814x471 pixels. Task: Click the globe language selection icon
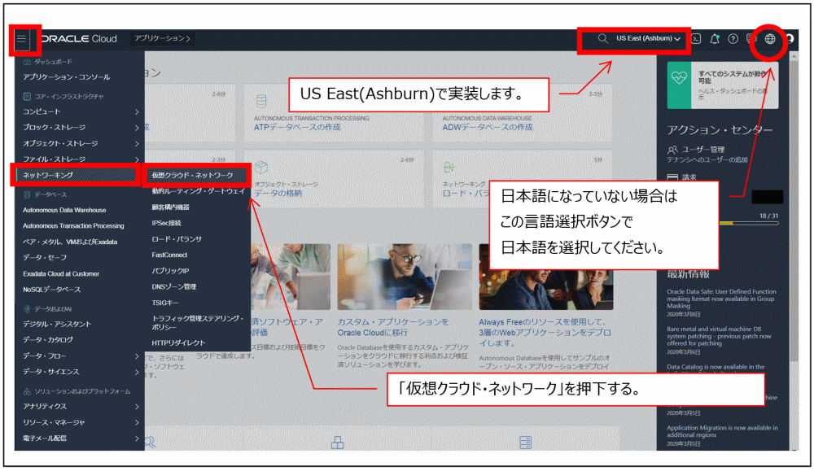click(x=770, y=39)
